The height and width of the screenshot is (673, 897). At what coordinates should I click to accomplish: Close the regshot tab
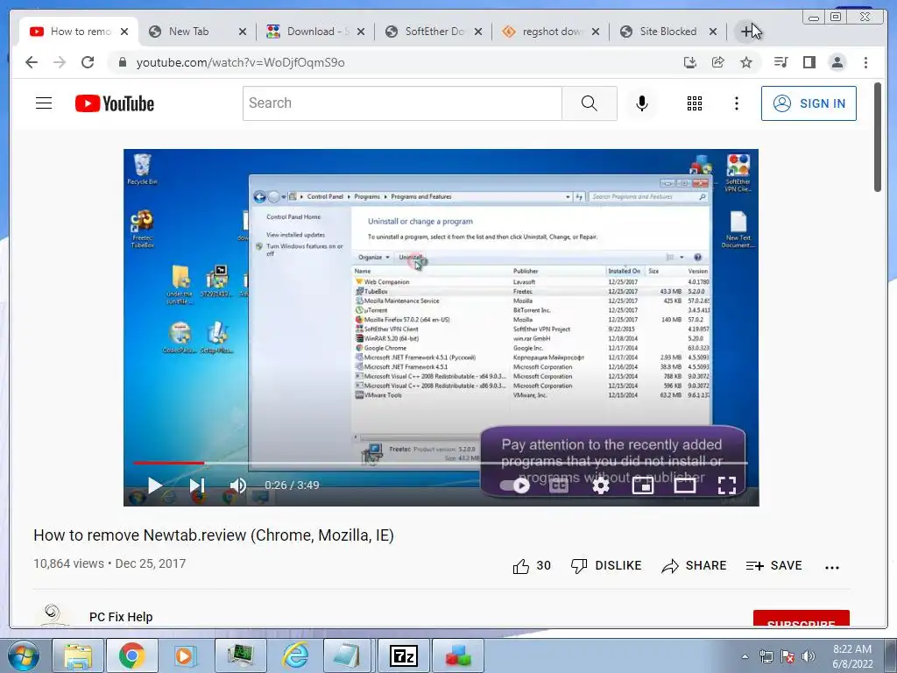coord(596,32)
